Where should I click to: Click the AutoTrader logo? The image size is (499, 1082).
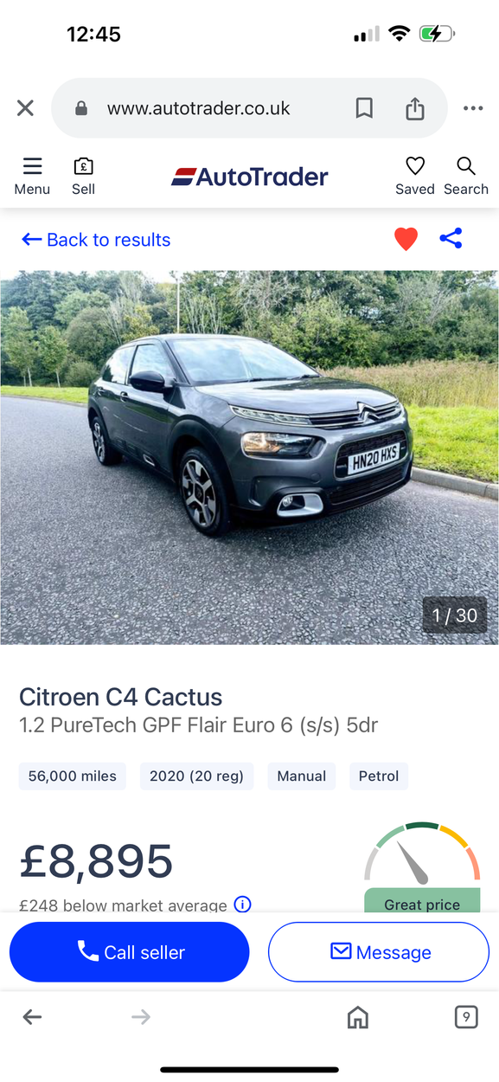pyautogui.click(x=250, y=177)
